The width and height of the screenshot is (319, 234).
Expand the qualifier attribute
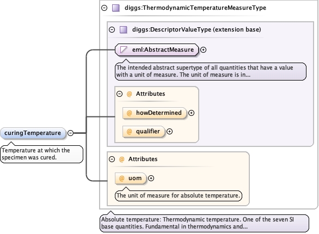tap(169, 132)
